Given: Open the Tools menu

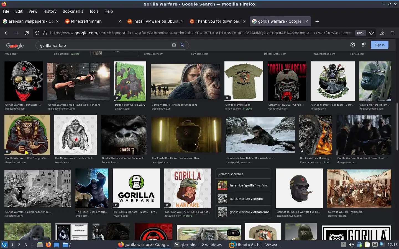Looking at the screenshot, I should (94, 11).
